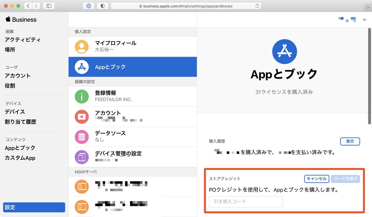
Task: Go to 場所 in the sidebar
Action: click(10, 50)
